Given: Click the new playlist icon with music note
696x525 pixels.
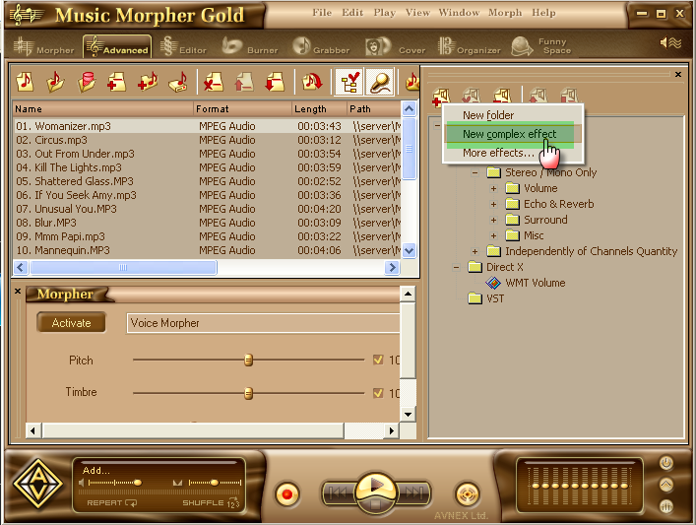Looking at the screenshot, I should 25,82.
